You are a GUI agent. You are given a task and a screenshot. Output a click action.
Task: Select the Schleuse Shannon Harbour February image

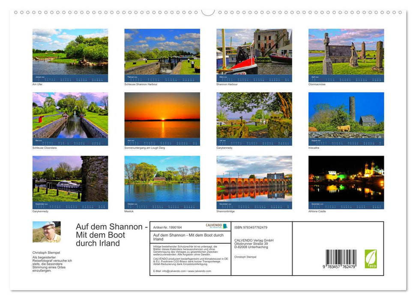click(162, 54)
